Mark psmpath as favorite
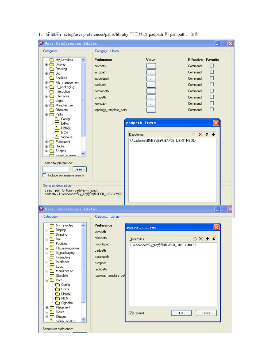254x359 pixels. tap(212, 97)
